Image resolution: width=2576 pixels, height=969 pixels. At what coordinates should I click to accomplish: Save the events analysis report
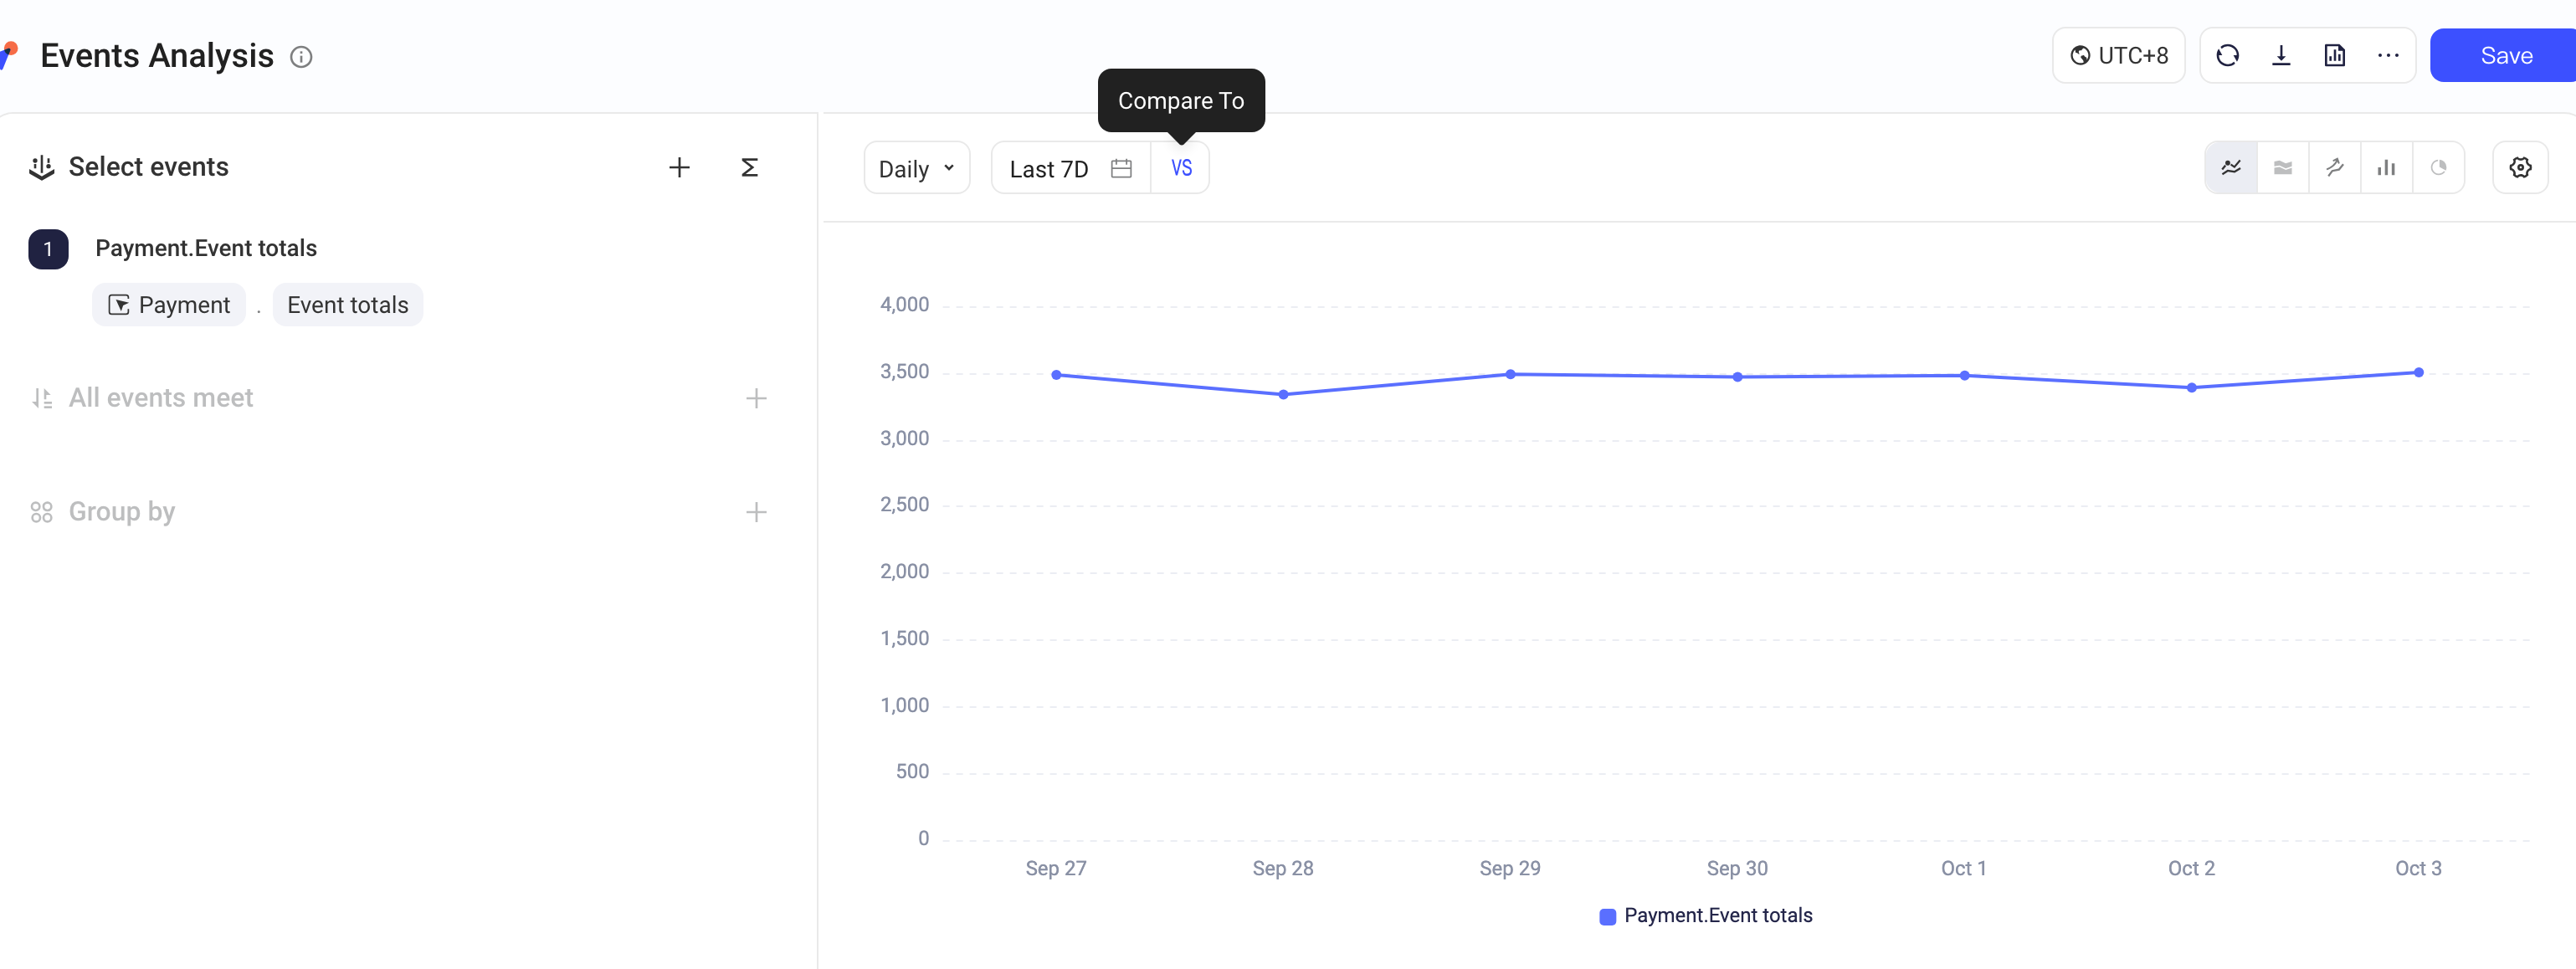click(x=2505, y=56)
